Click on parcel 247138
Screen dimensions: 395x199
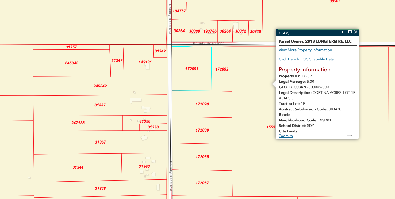(x=78, y=123)
